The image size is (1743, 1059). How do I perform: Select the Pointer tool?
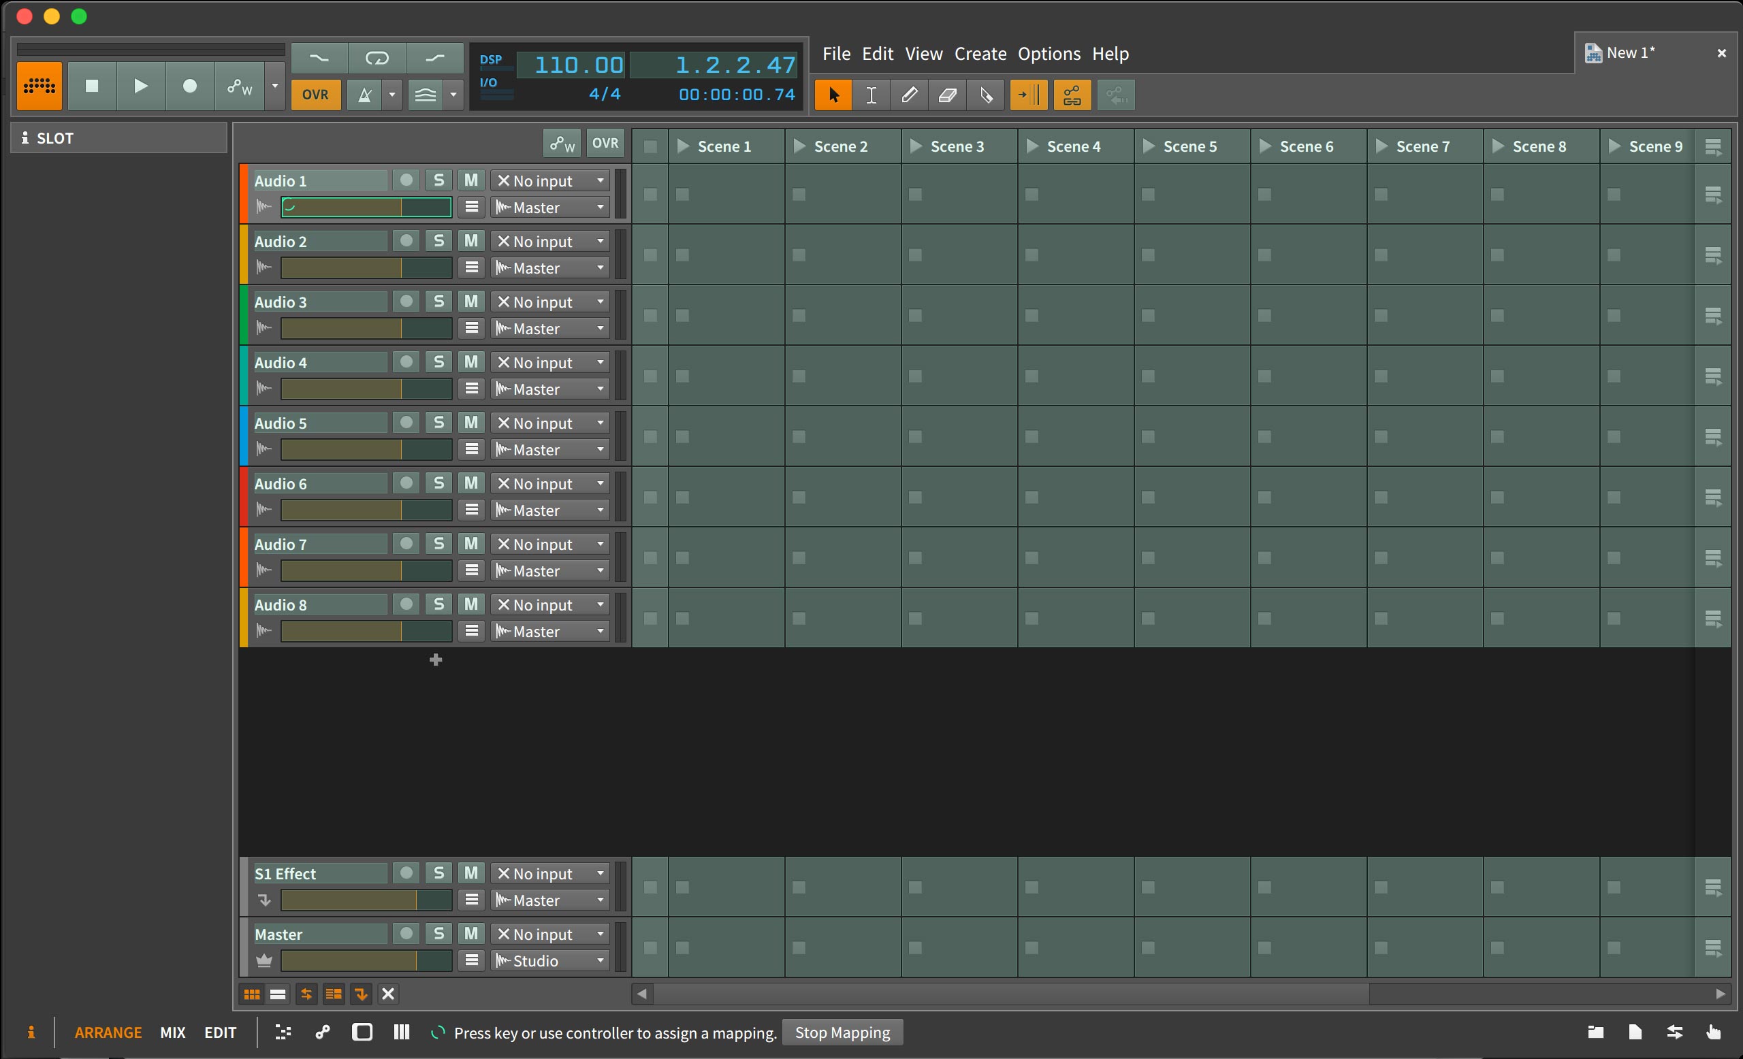pos(833,95)
